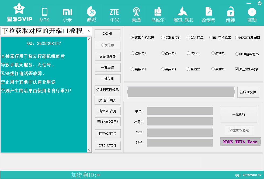Click the info panel scroll-down arrow

pos(89,150)
